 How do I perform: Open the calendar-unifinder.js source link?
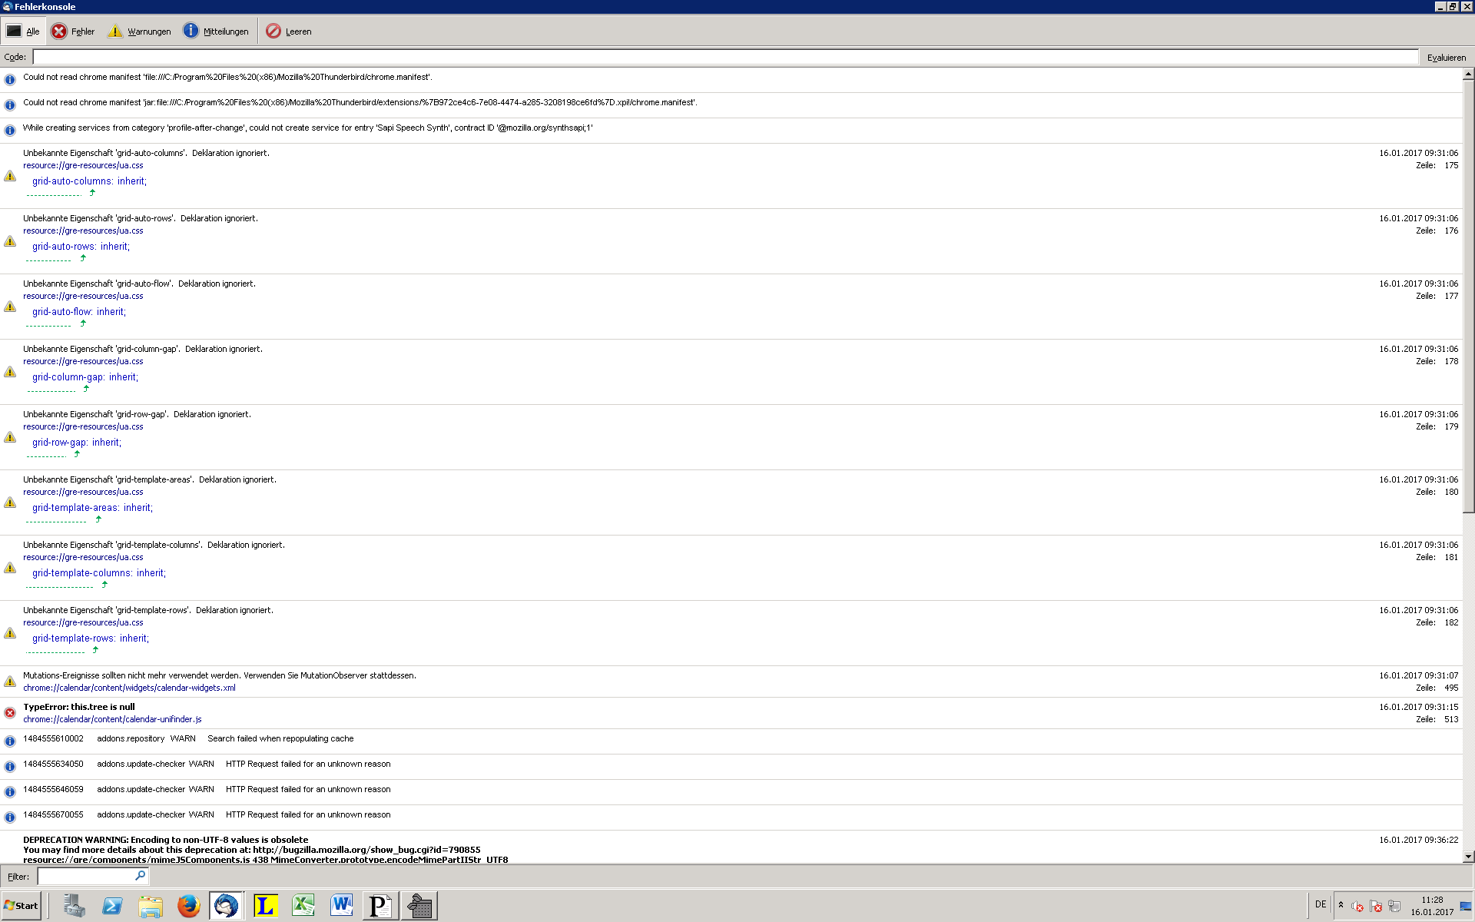[112, 720]
